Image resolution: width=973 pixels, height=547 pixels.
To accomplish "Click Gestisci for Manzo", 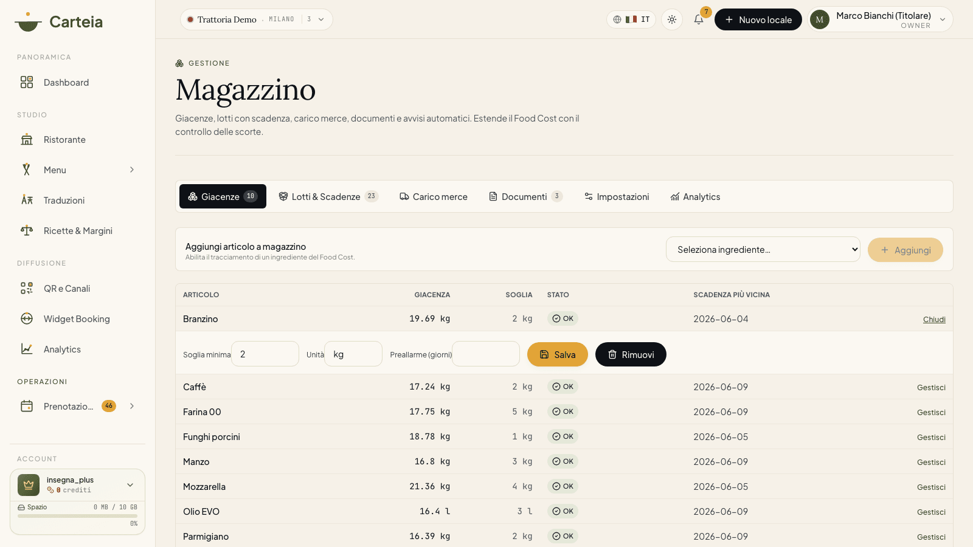I will point(931,463).
